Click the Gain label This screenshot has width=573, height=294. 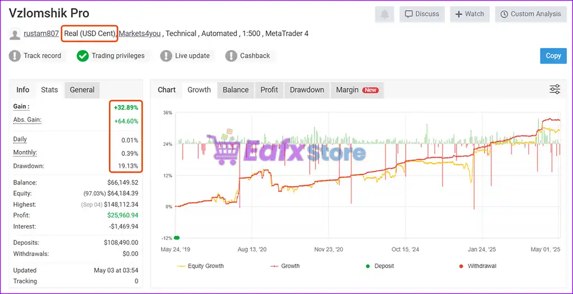(21, 106)
